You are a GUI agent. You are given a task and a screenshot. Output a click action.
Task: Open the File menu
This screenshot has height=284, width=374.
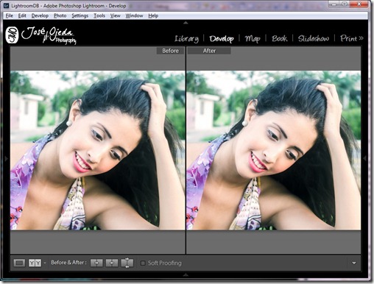10,15
